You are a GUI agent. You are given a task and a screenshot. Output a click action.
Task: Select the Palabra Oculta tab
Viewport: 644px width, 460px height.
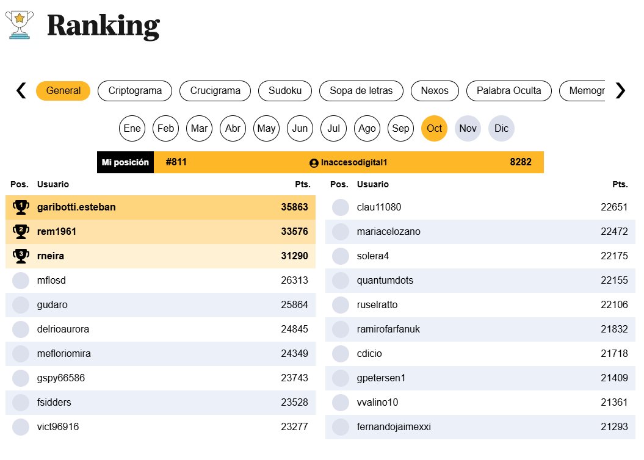point(509,91)
